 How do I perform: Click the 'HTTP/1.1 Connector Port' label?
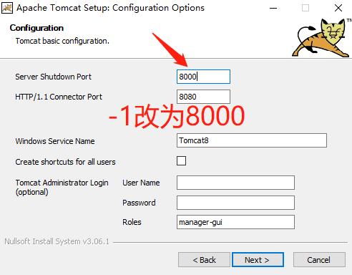(x=59, y=97)
